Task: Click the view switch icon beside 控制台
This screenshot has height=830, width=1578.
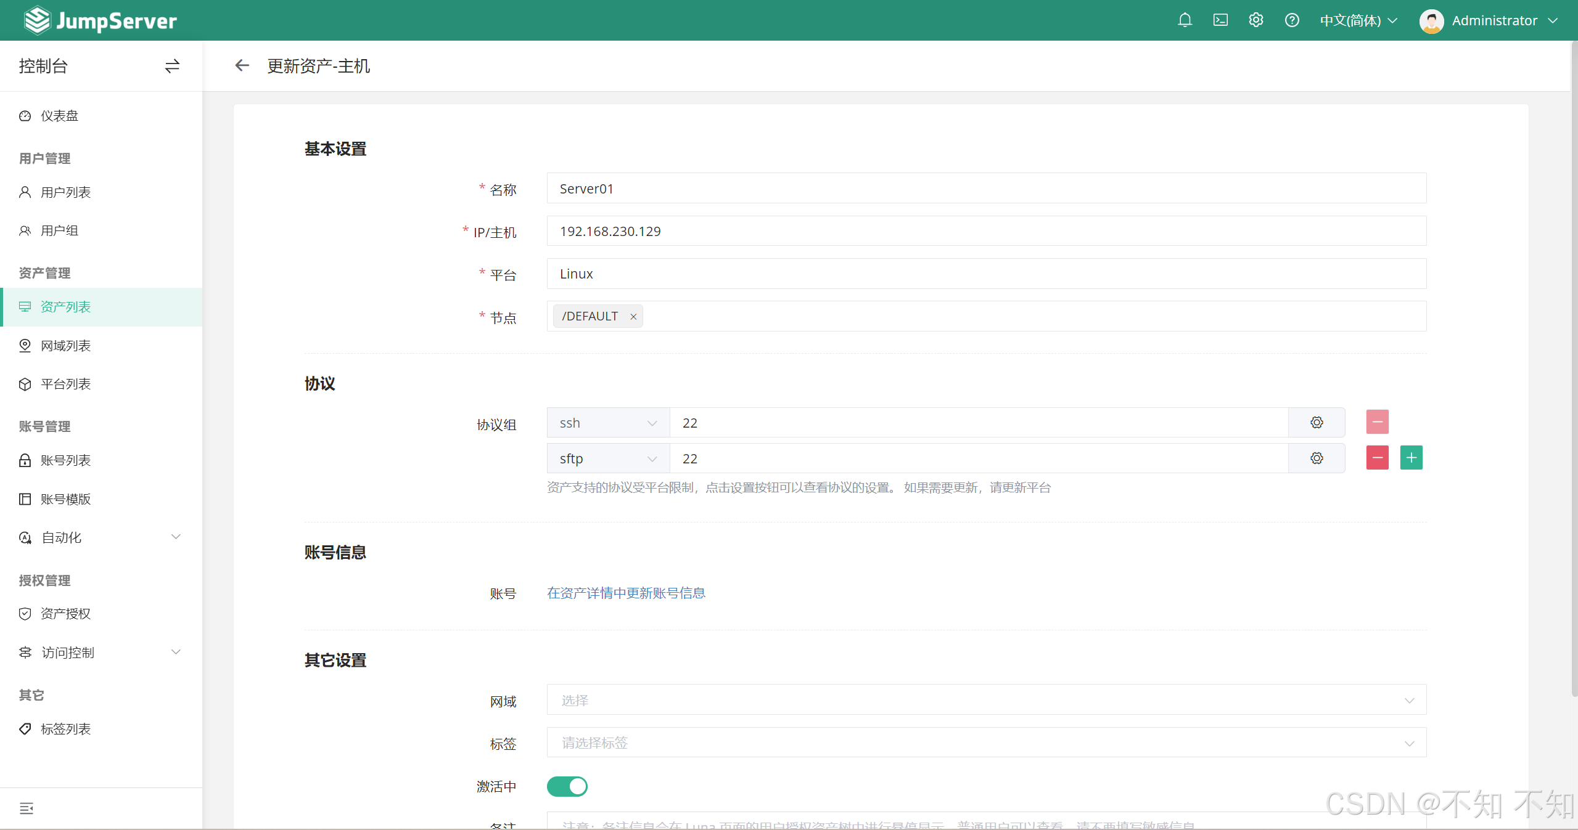Action: click(172, 66)
